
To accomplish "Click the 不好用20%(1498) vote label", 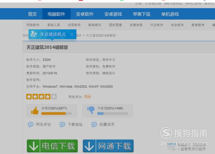I will (110, 108).
